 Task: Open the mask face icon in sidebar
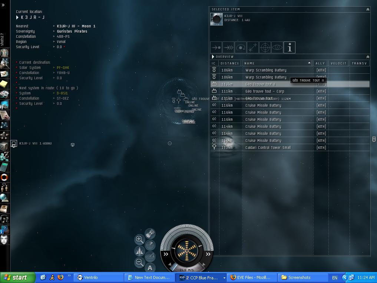pyautogui.click(x=4, y=240)
